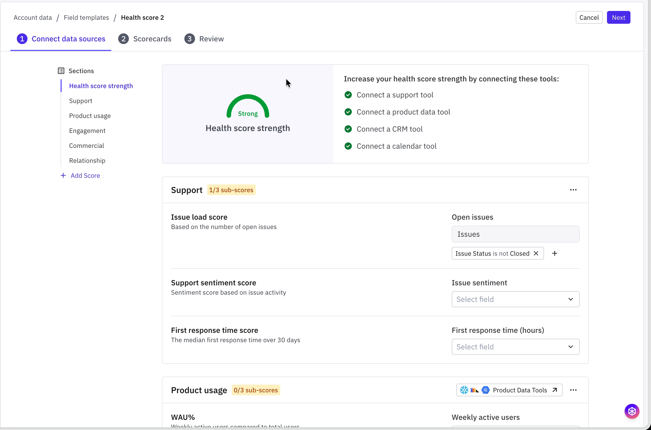Jump to Engagement section in sidebar
Image resolution: width=651 pixels, height=430 pixels.
click(x=87, y=131)
